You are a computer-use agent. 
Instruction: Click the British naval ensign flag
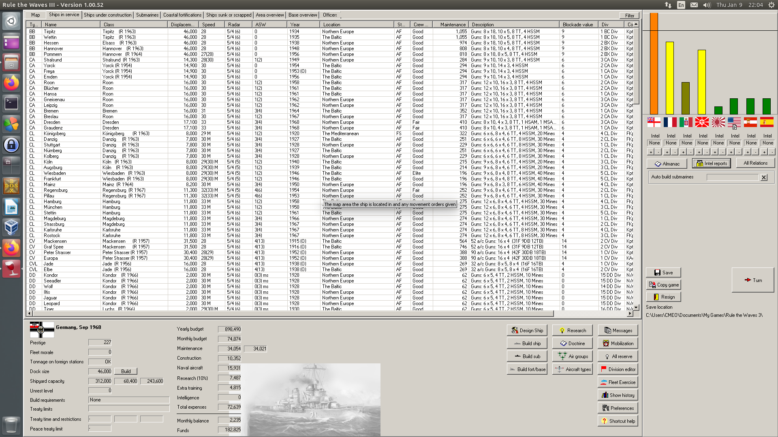(654, 122)
